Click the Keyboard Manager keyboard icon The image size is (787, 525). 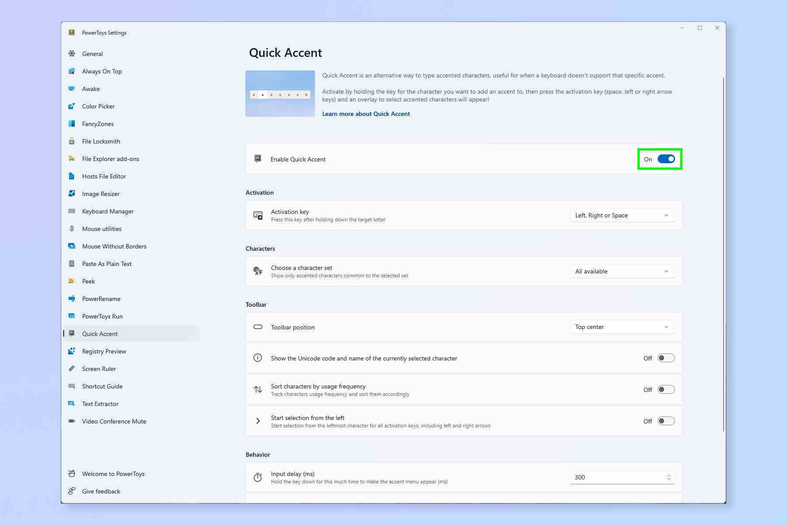[x=72, y=211]
